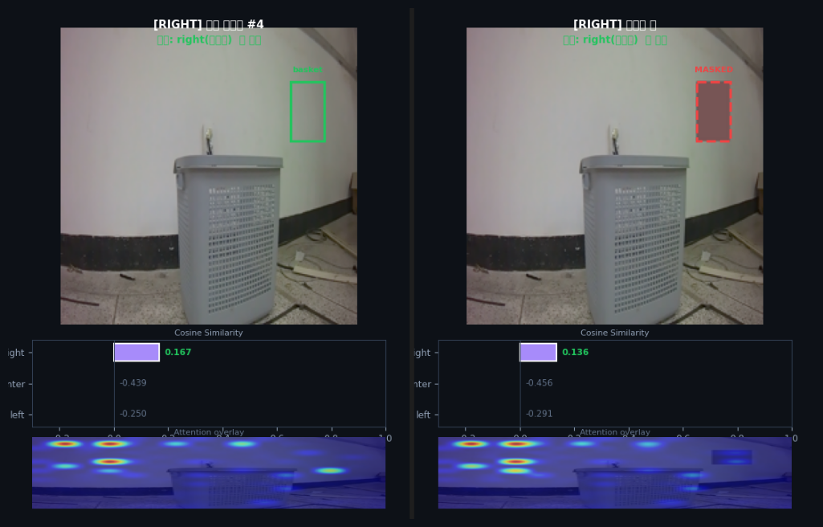Click the green basket bounding box
Screen dimensions: 823x527
tap(308, 112)
